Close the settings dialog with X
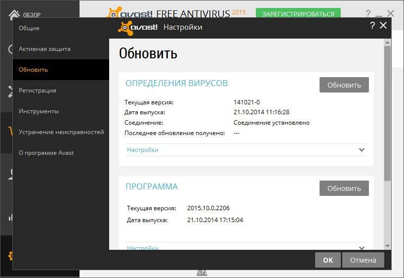404x278 pixels. pos(383,25)
